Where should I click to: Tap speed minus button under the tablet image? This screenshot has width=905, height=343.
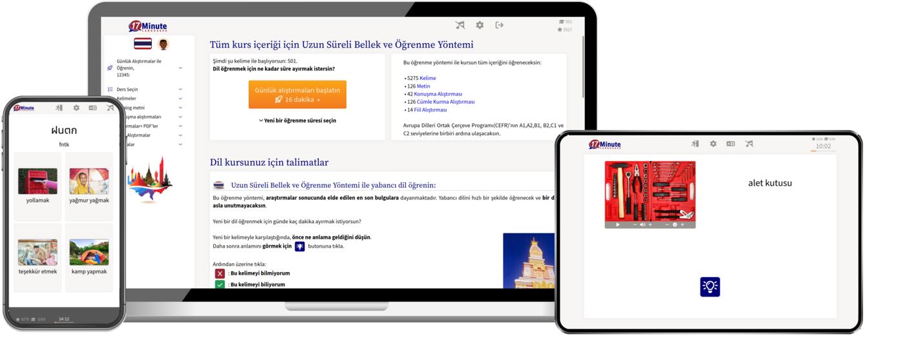click(x=667, y=225)
